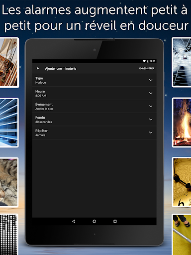Tap the Wi-Fi status icon
The width and height of the screenshot is (191, 255).
tap(144, 61)
